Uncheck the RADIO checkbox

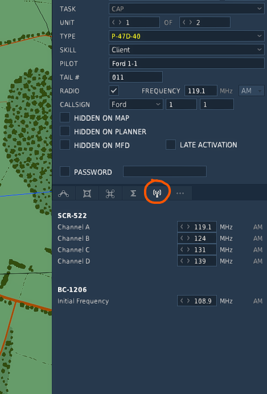[x=114, y=91]
